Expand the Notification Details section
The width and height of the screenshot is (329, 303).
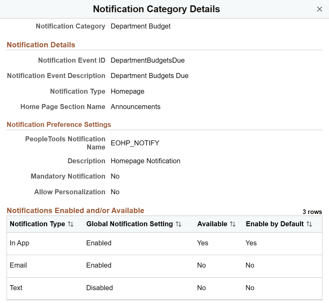click(x=41, y=44)
